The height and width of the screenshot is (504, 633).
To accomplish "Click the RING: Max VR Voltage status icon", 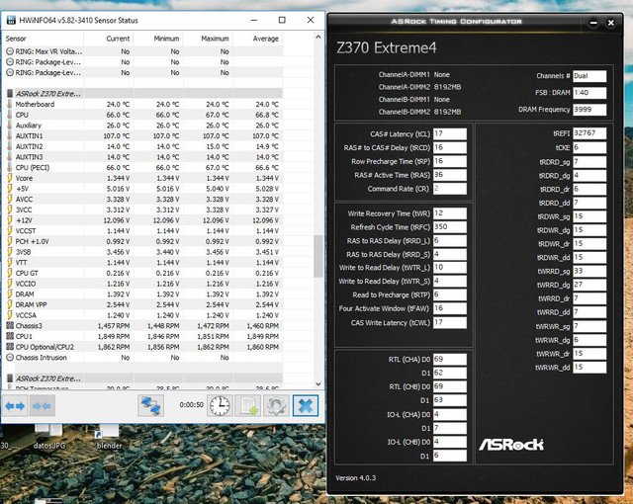I will coord(10,51).
